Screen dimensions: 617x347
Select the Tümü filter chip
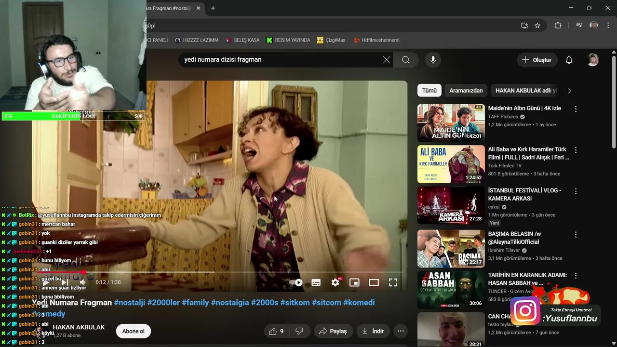[x=429, y=91]
